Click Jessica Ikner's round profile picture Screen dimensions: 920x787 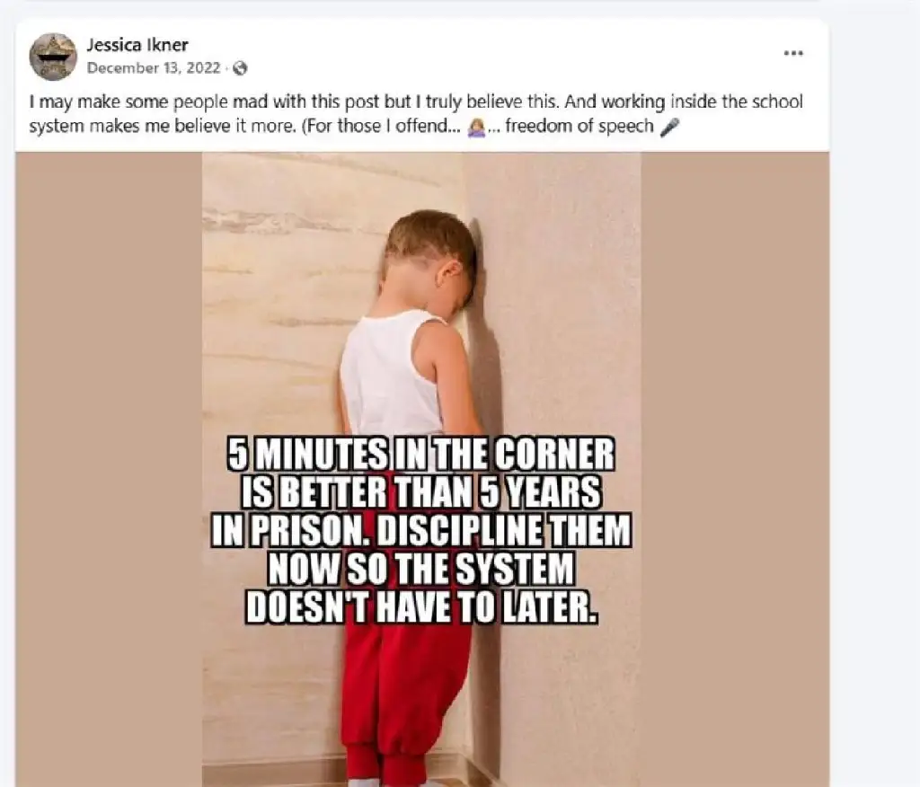point(53,57)
